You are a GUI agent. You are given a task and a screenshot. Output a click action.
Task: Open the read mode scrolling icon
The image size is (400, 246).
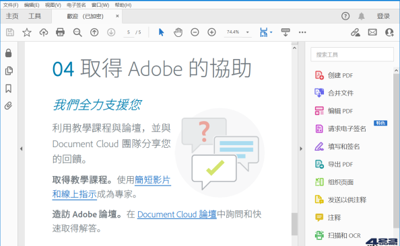point(286,32)
